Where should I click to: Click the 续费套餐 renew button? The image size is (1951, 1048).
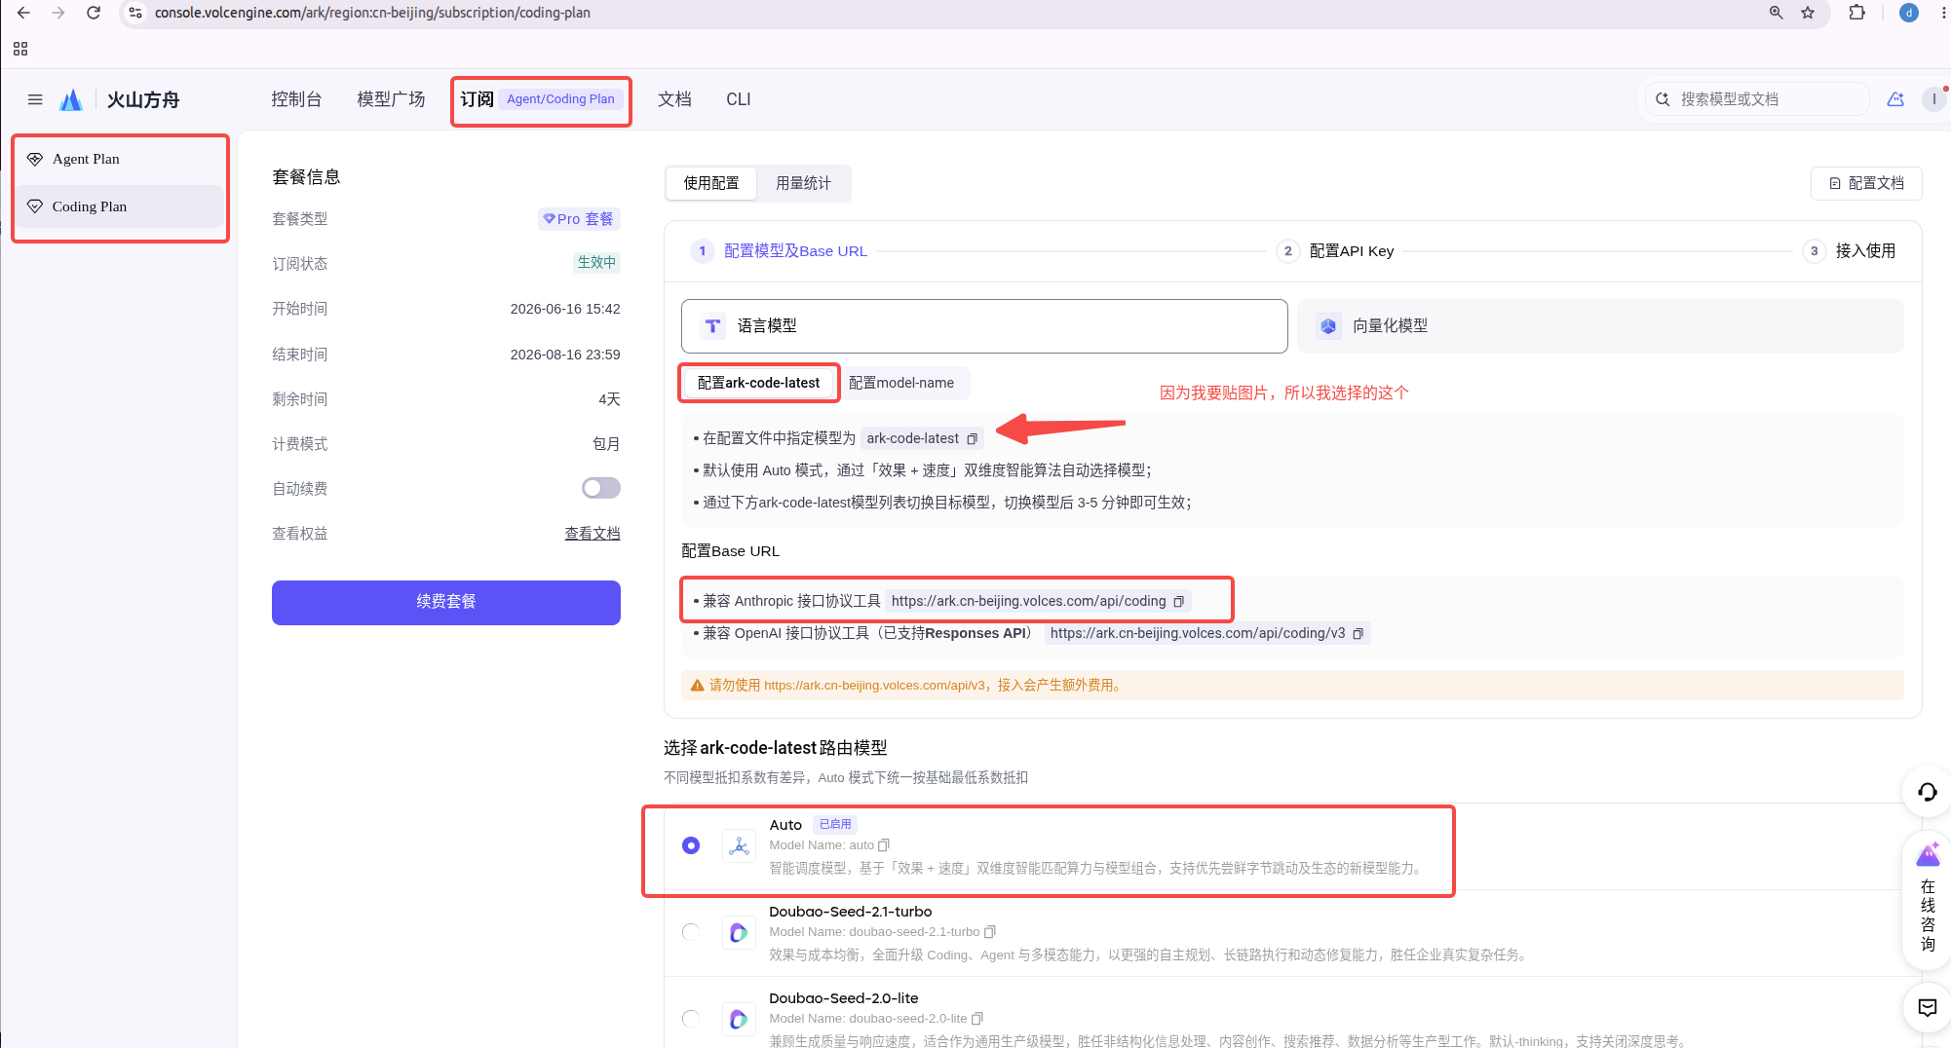pos(446,602)
